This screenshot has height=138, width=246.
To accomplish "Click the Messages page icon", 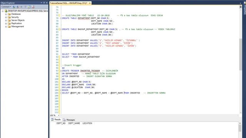I will click(64, 120).
